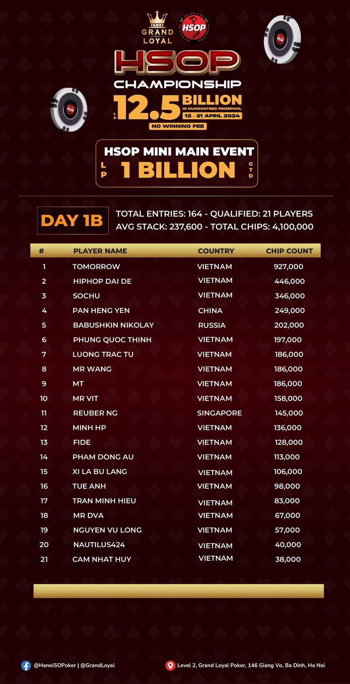Open the Grand Loyal Poker address link
This screenshot has height=684, width=350.
[x=251, y=665]
